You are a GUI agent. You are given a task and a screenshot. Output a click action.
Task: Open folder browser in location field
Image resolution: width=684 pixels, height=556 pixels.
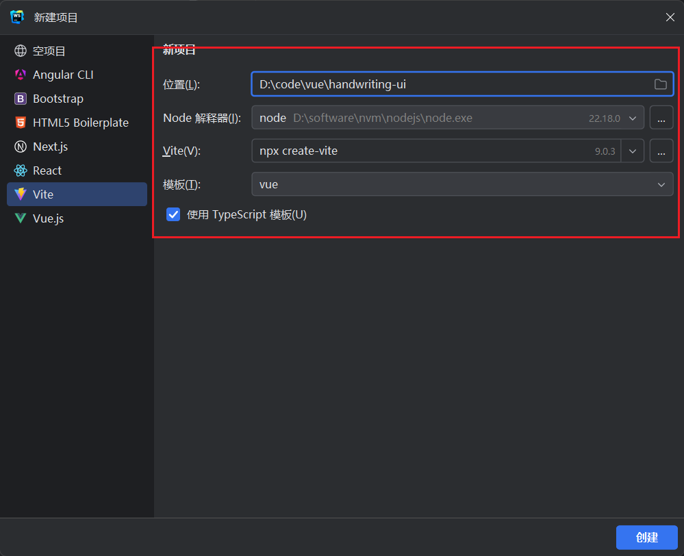tap(661, 84)
